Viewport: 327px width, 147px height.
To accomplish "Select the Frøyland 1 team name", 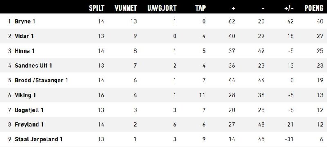I will point(29,125).
